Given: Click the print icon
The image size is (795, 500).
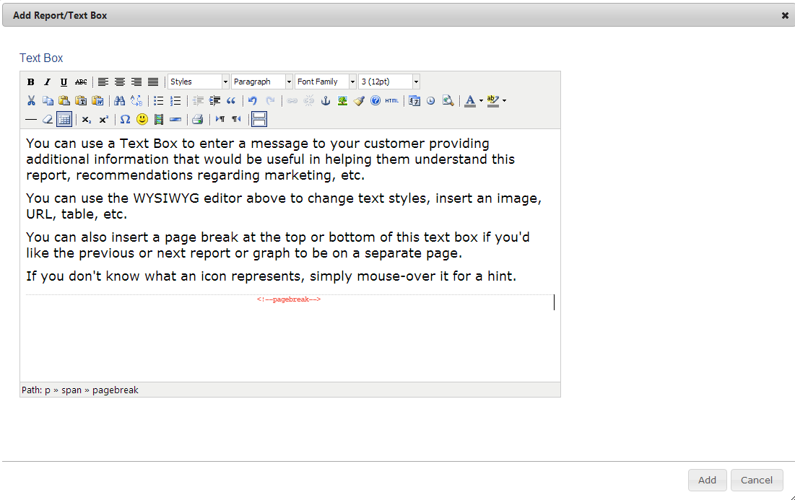Looking at the screenshot, I should pyautogui.click(x=197, y=119).
